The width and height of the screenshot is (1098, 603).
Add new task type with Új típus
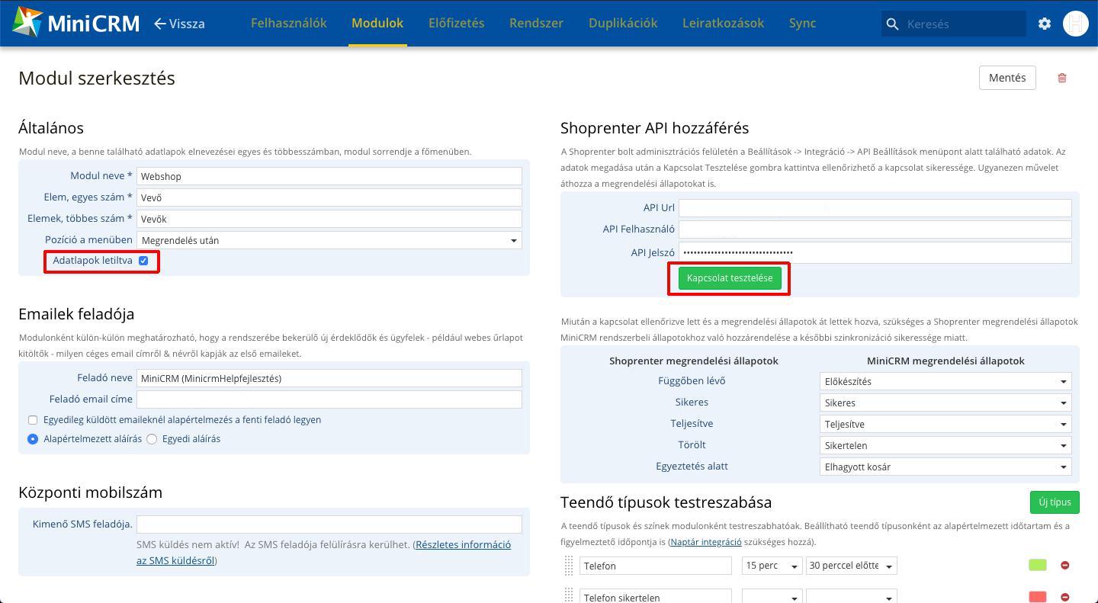[1055, 502]
